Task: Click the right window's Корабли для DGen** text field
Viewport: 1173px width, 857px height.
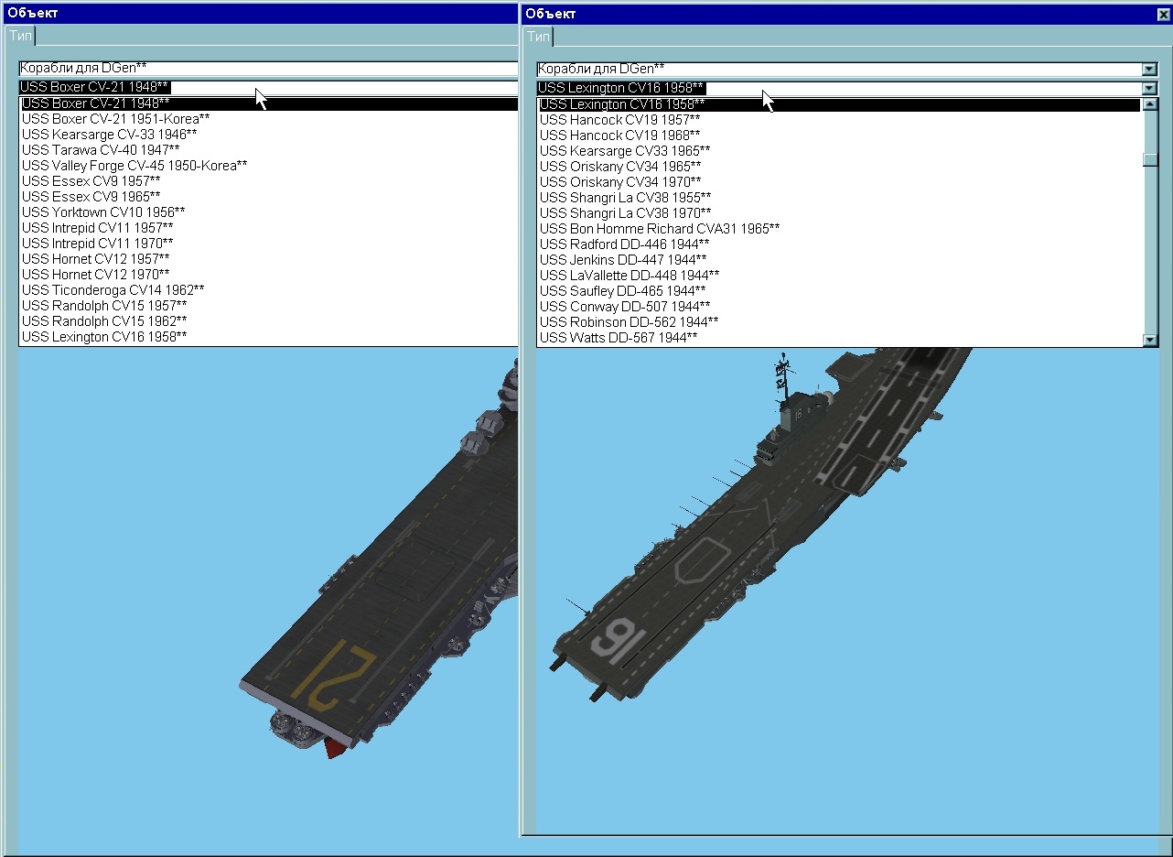Action: tap(839, 69)
